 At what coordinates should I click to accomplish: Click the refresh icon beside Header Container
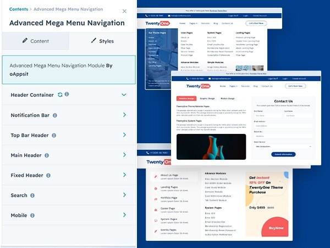pyautogui.click(x=60, y=95)
